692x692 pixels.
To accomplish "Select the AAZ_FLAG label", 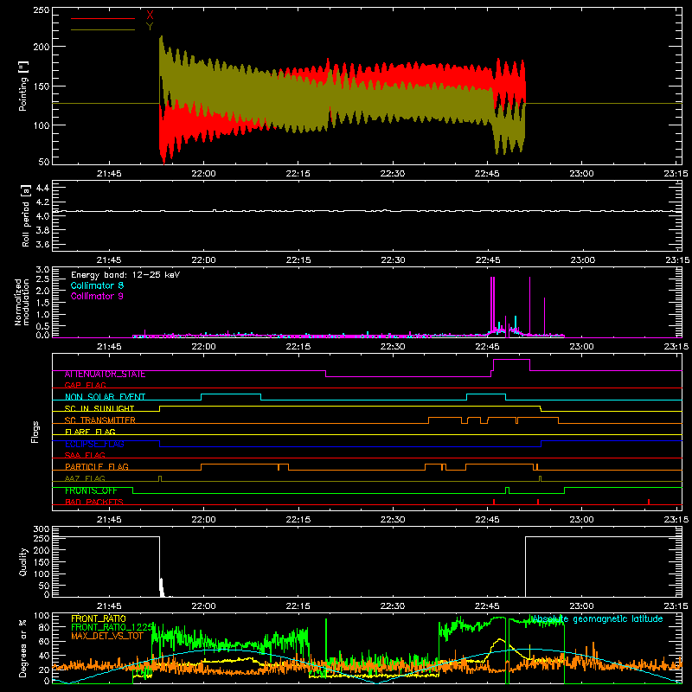I will coord(85,479).
